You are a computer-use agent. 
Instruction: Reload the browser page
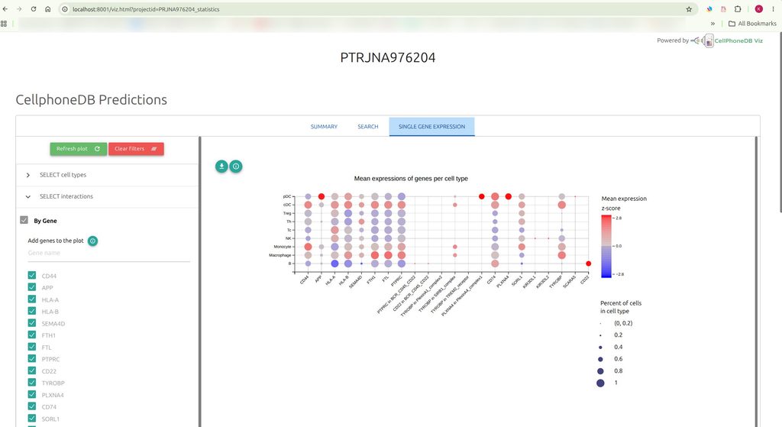tap(34, 9)
